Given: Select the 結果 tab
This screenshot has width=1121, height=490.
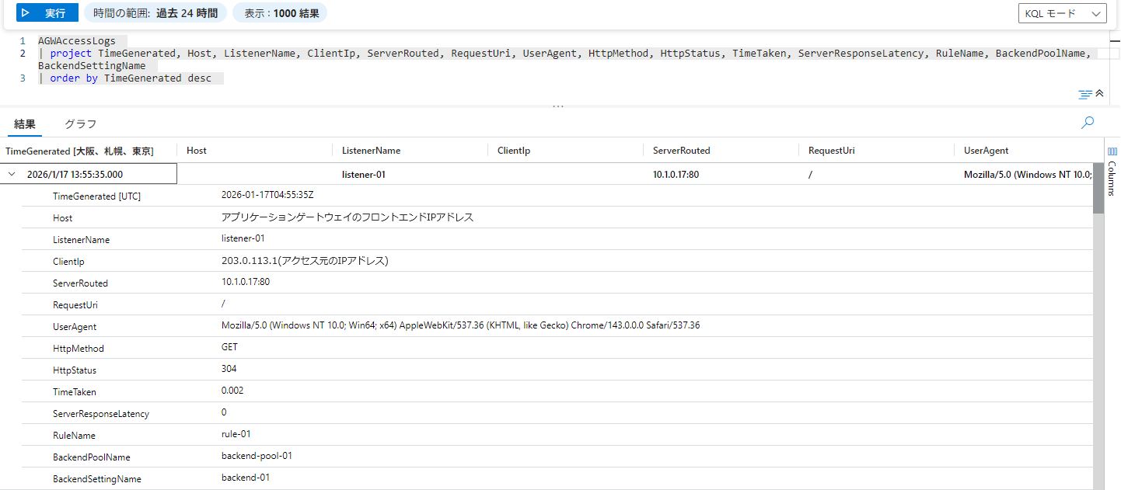Looking at the screenshot, I should pyautogui.click(x=25, y=124).
